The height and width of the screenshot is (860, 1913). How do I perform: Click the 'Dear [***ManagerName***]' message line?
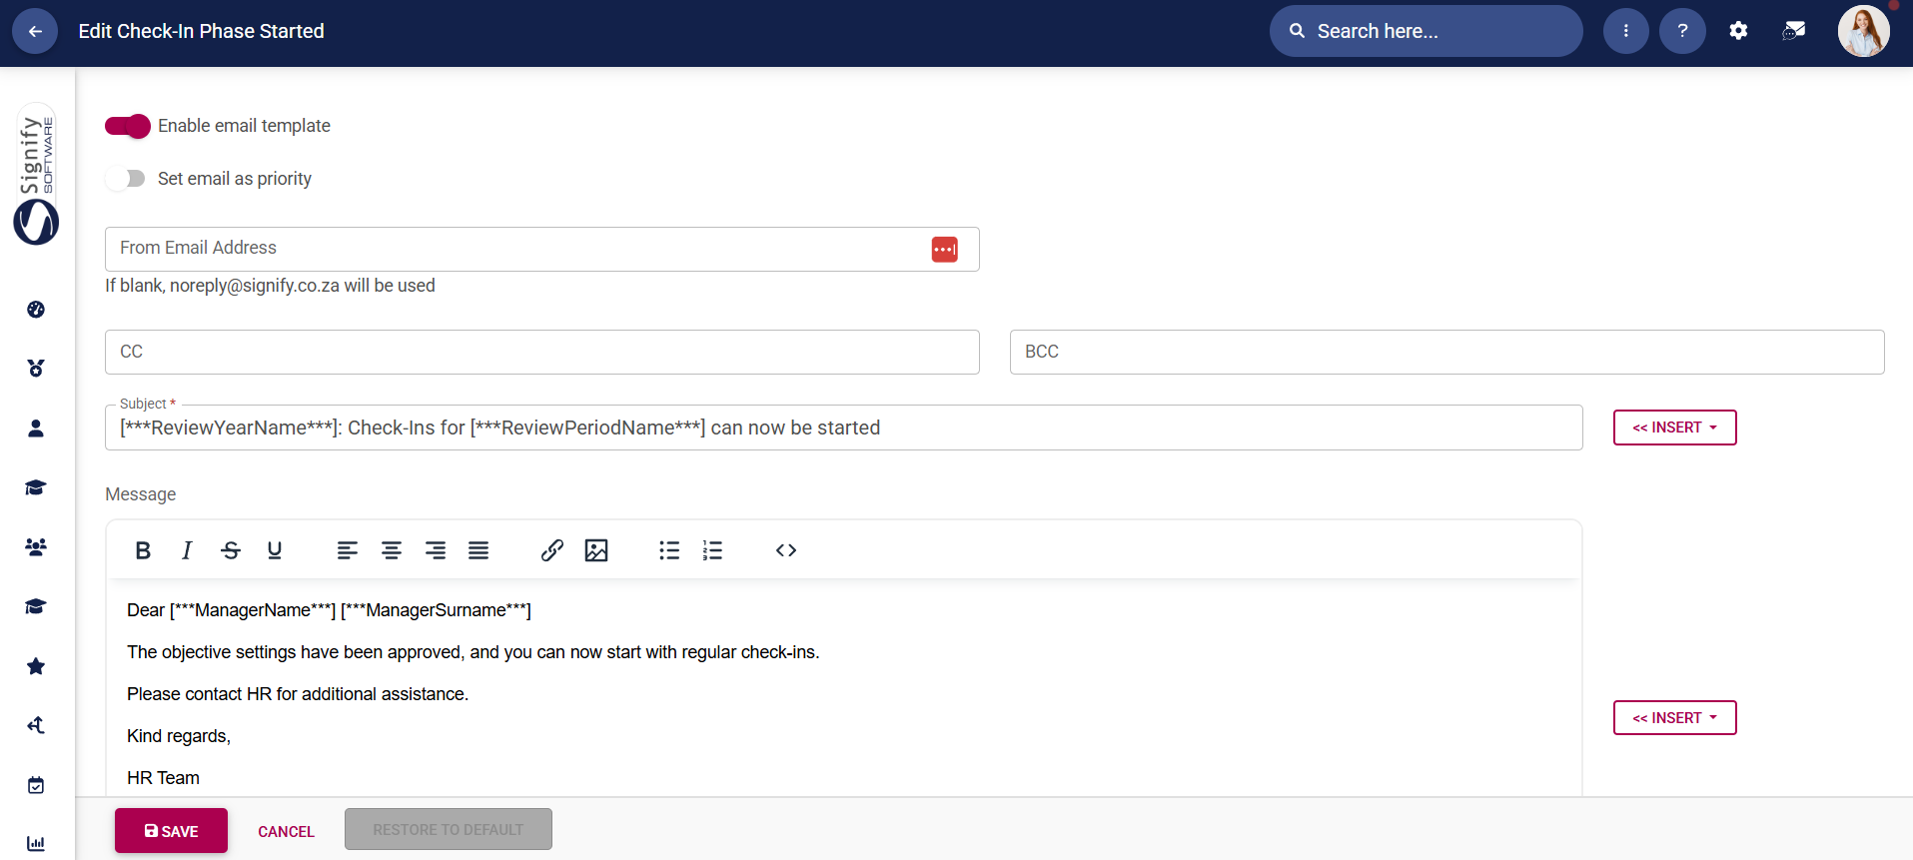(329, 610)
